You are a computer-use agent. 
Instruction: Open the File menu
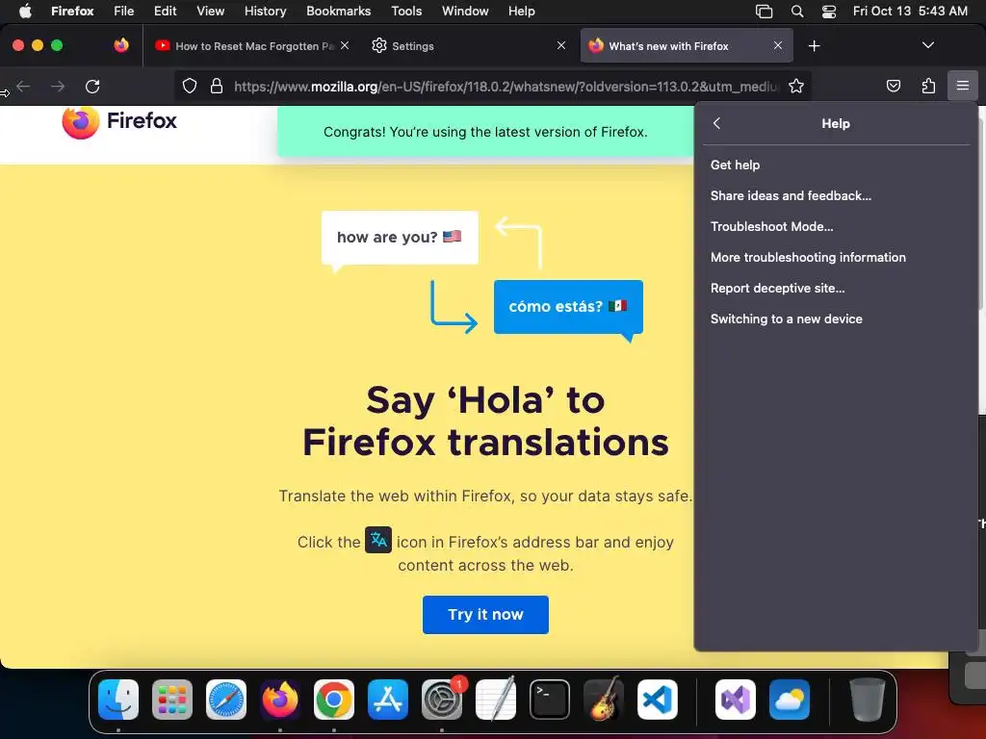[123, 11]
